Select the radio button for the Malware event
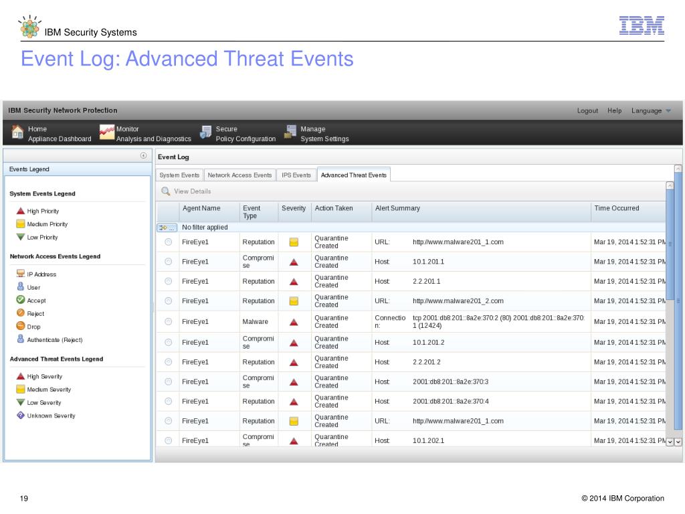The image size is (685, 514). (168, 322)
